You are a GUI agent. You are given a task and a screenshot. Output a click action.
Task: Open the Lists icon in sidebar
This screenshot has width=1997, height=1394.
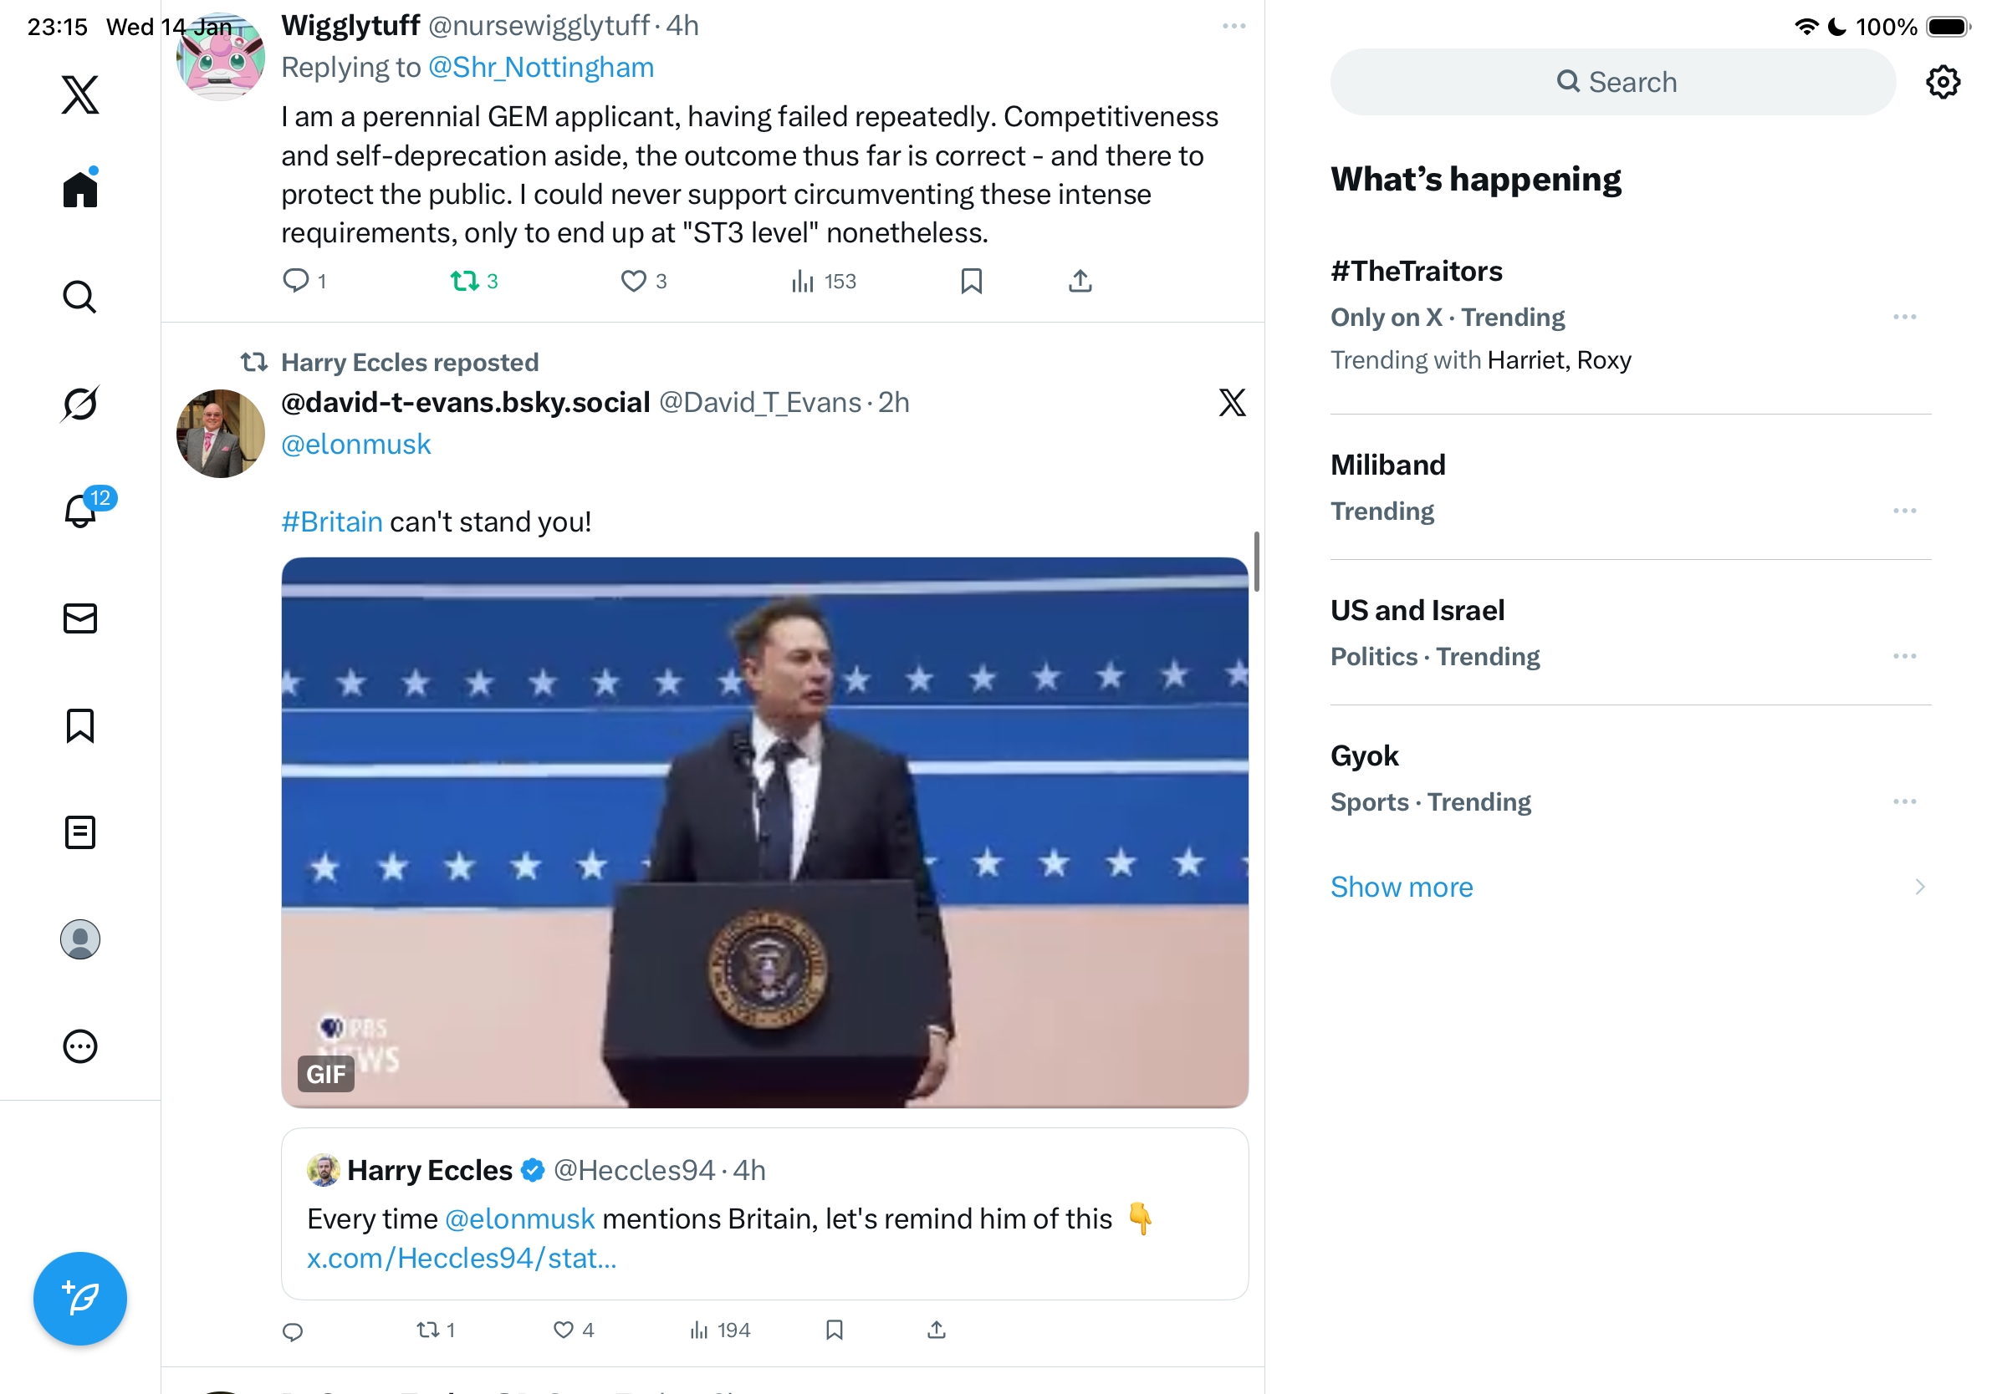[x=80, y=832]
